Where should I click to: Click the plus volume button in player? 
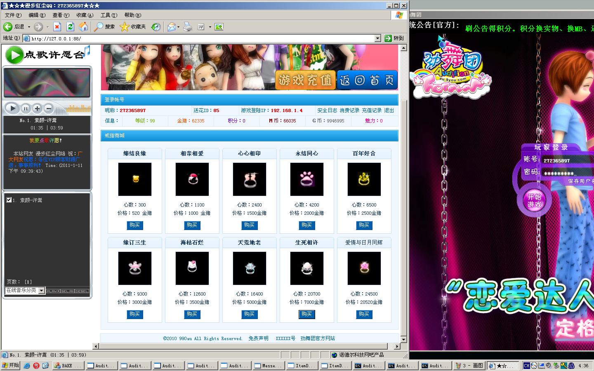tap(37, 109)
